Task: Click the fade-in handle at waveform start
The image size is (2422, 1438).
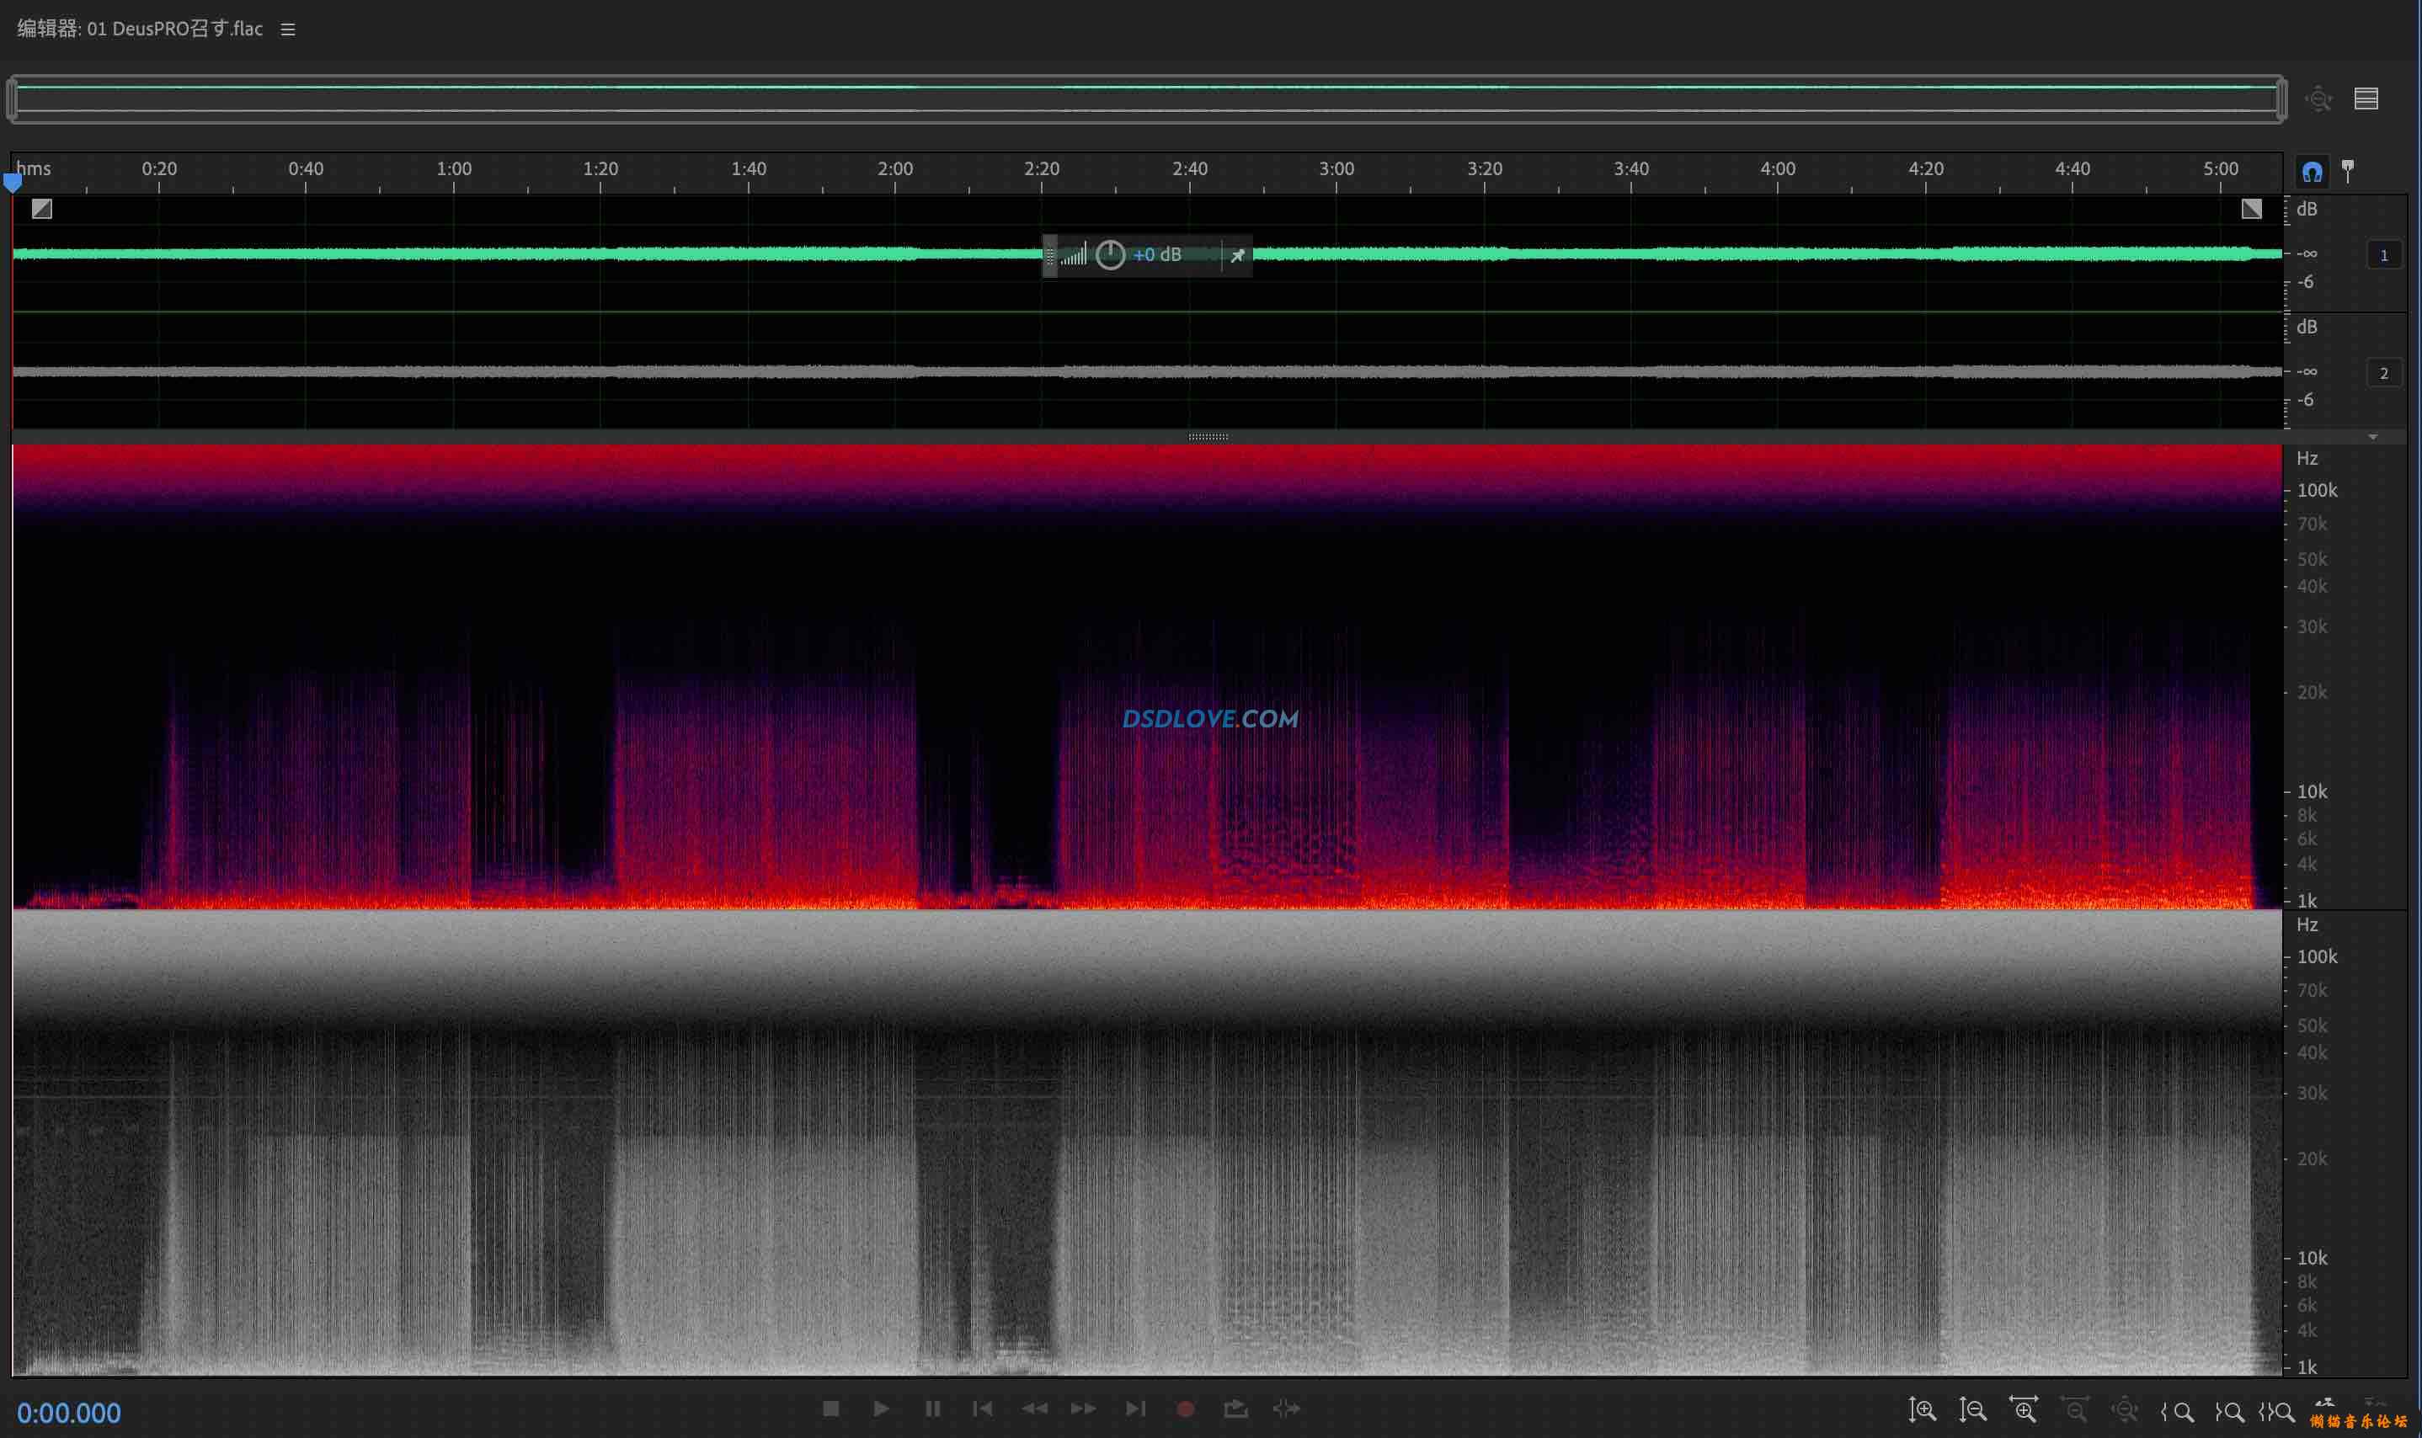Action: pos(41,208)
